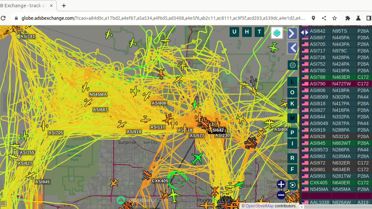Open location permission pin icon
Image resolution: width=372 pixels, height=209 pixels.
coord(313,18)
